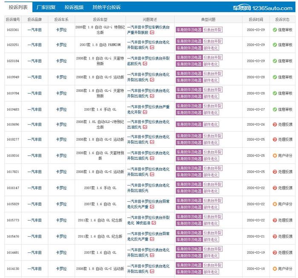Click green check status icon for complaint 1620251
The height and width of the screenshot is (278, 298).
[x=275, y=45]
